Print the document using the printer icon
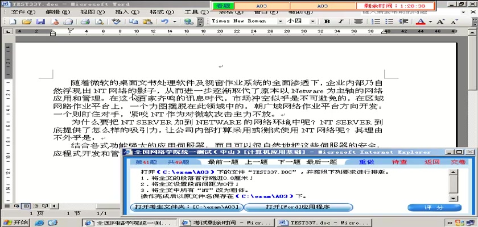The image size is (478, 227). [x=85, y=21]
